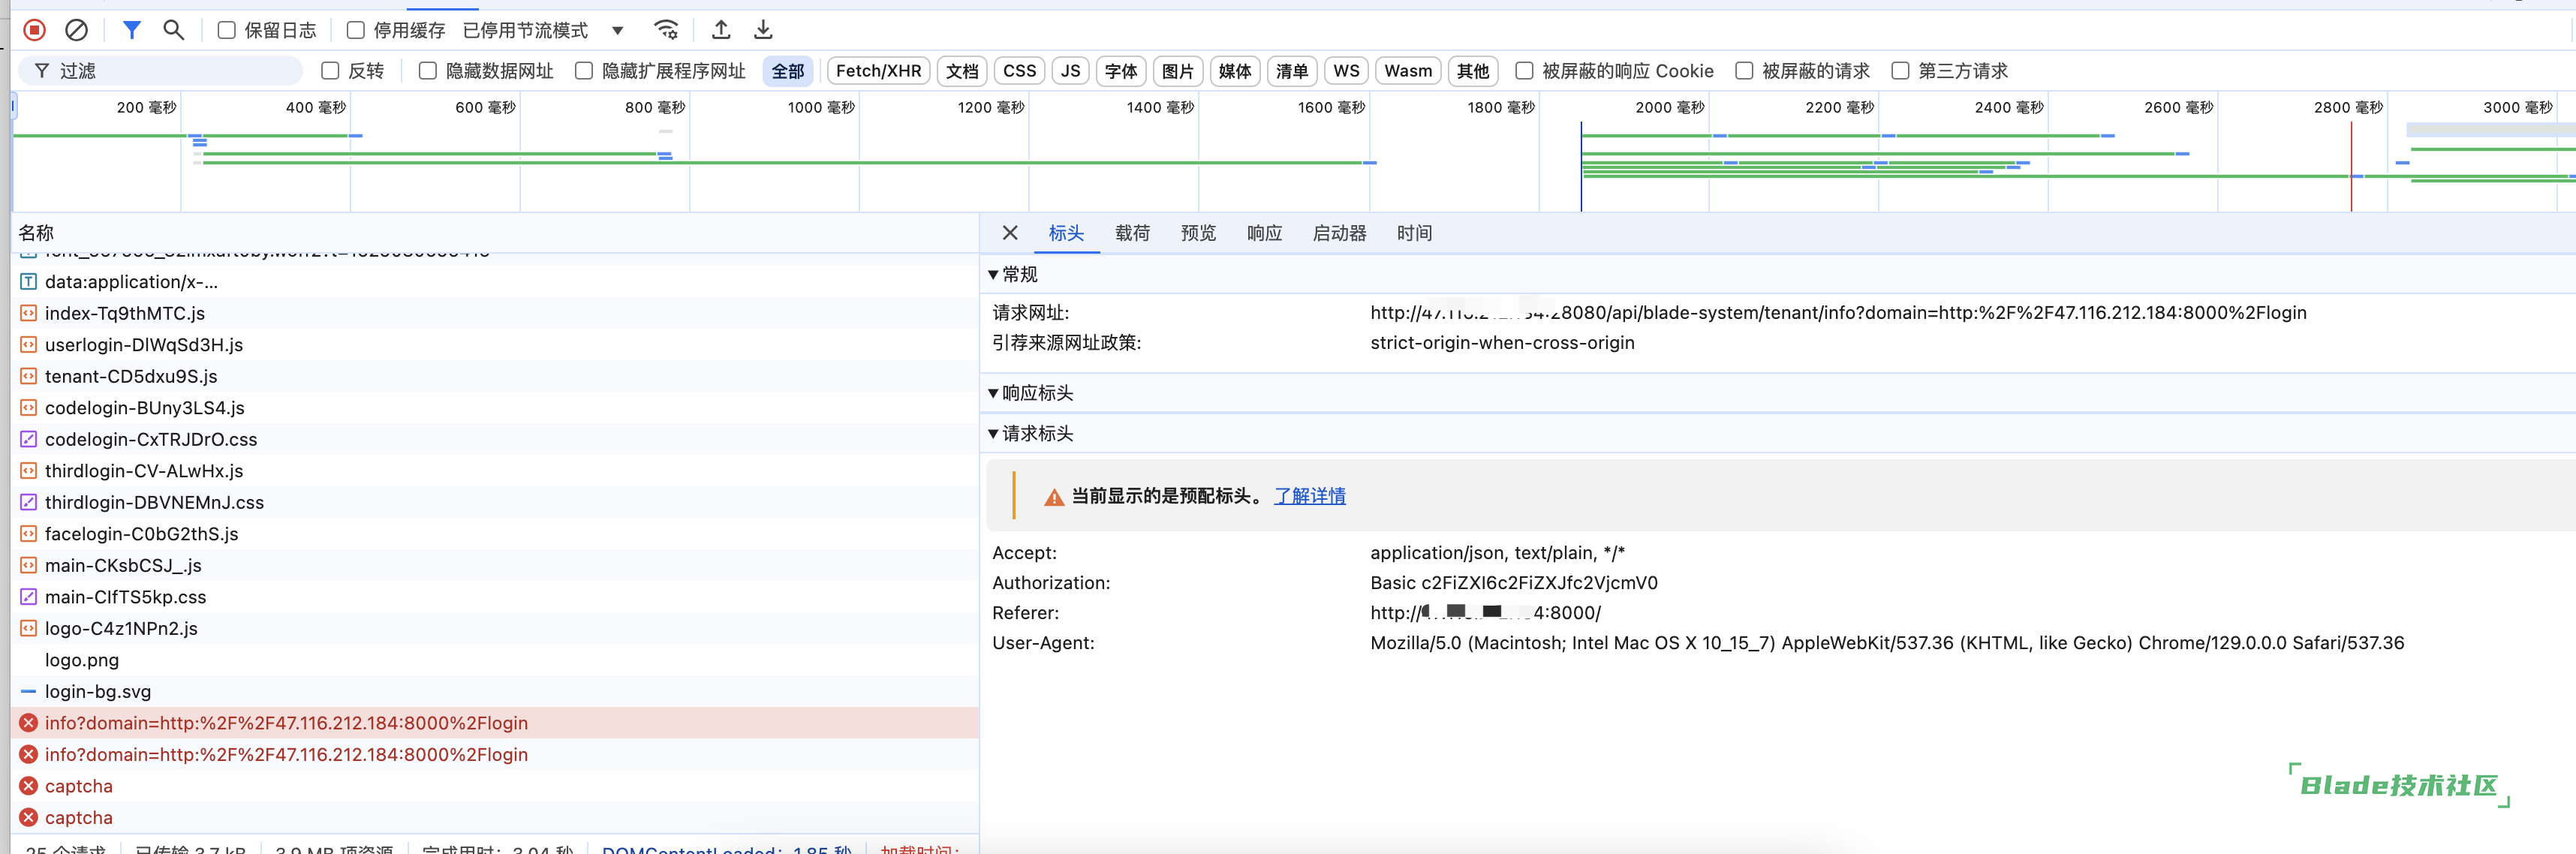Close the request details panel
This screenshot has width=2576, height=854.
(x=1010, y=233)
